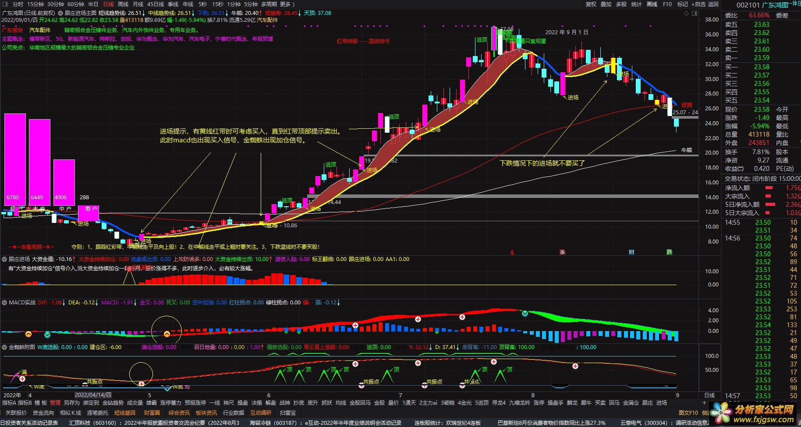Open the 短线基因 tab

click(x=125, y=413)
